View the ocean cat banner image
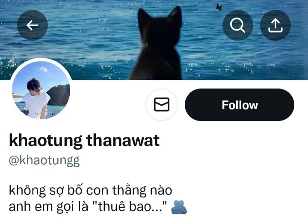The height and width of the screenshot is (221, 308). [154, 40]
